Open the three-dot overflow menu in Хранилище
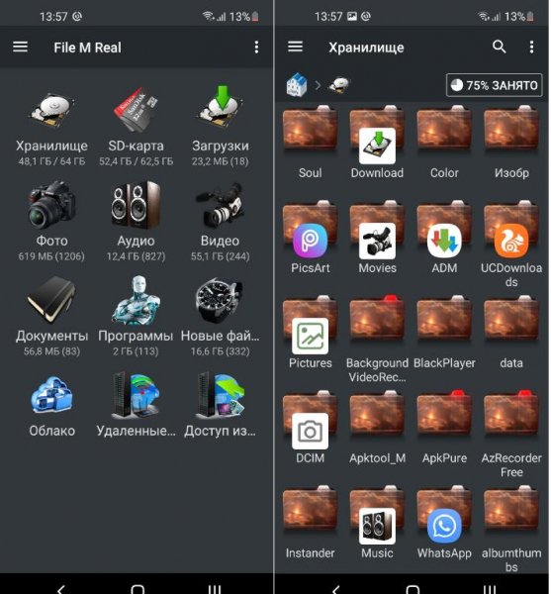 pos(531,47)
